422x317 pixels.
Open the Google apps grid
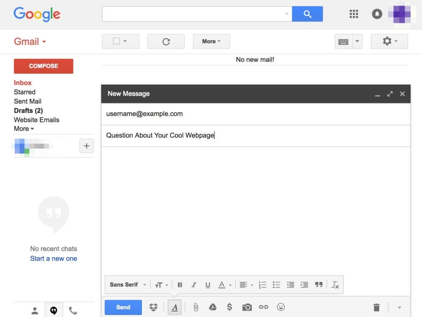click(x=354, y=14)
